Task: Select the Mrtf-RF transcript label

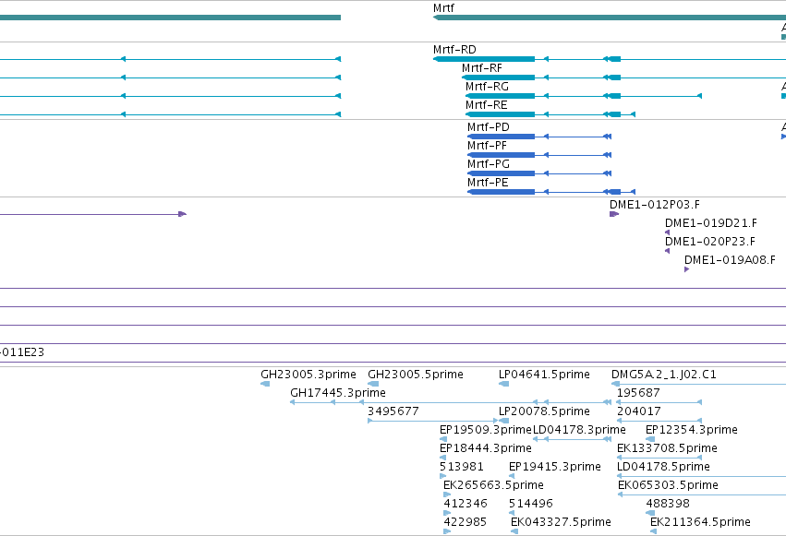Action: [x=482, y=68]
